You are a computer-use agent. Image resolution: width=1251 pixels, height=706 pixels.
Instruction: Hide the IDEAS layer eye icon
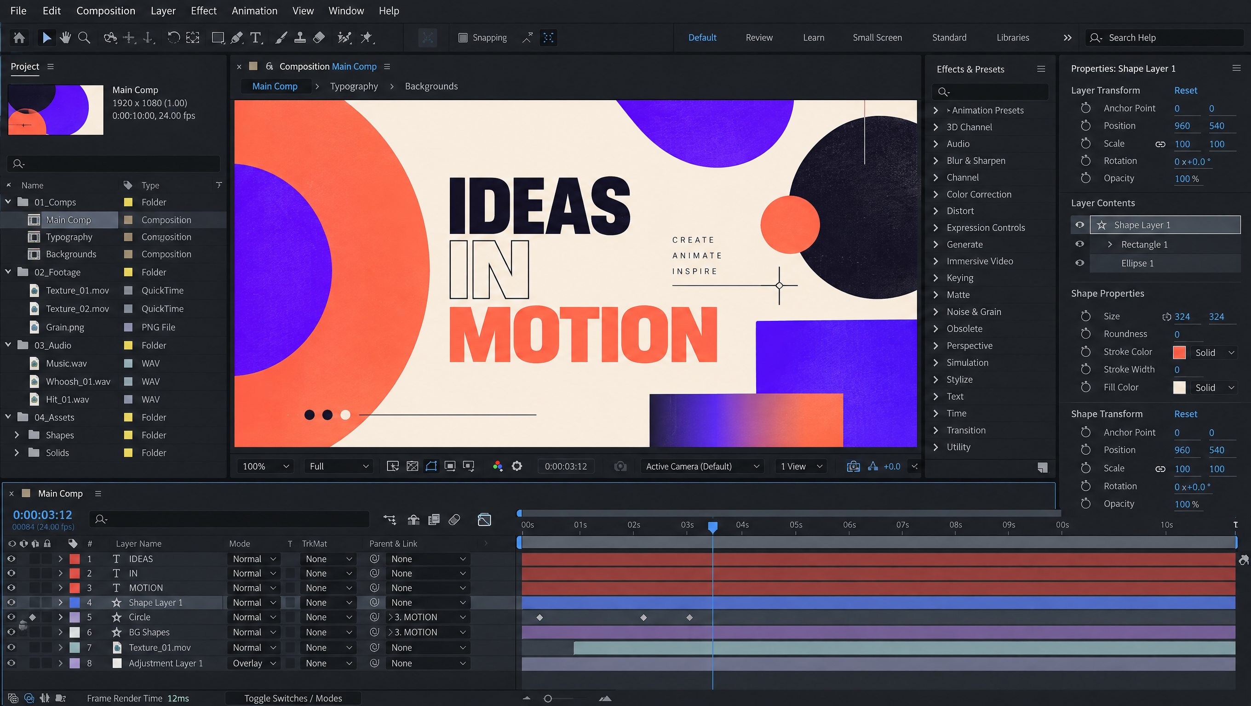tap(11, 559)
